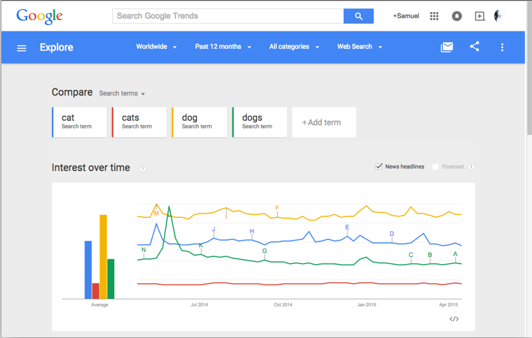Expand the Worldwide region dropdown
Image resolution: width=532 pixels, height=338 pixels.
pyautogui.click(x=156, y=47)
